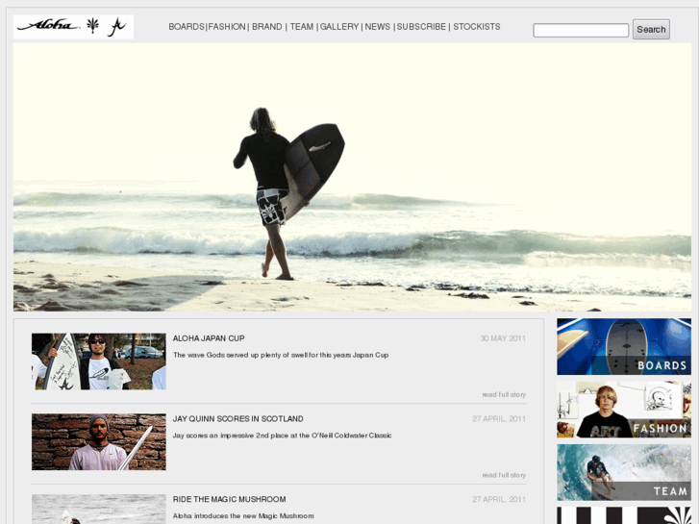Click the Magic Mushroom article date '27 APRIL, 2011'
This screenshot has height=524, width=699.
click(499, 499)
